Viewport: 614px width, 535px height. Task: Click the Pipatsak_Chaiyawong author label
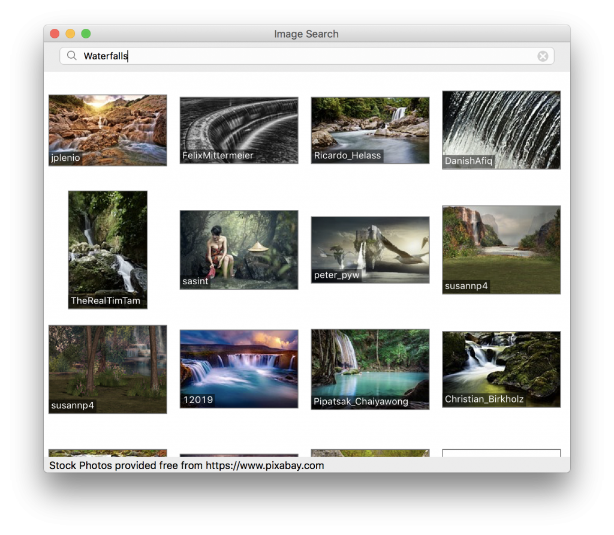[360, 401]
